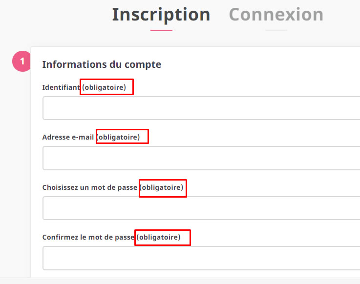This screenshot has width=360, height=284.
Task: Click the Identifiant field label
Action: point(61,88)
